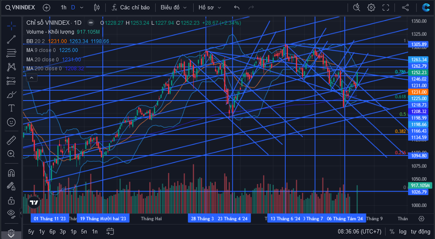Toggle log scale
The image size is (435, 239).
403,231
